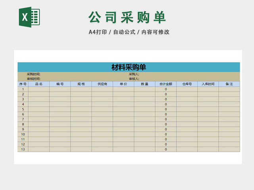The image size is (254, 190).
Task: Click row number 6 cell
Action: pos(23,114)
